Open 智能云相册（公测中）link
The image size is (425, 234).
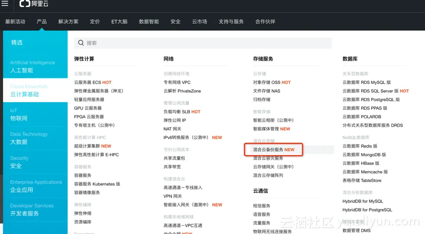tap(274, 120)
